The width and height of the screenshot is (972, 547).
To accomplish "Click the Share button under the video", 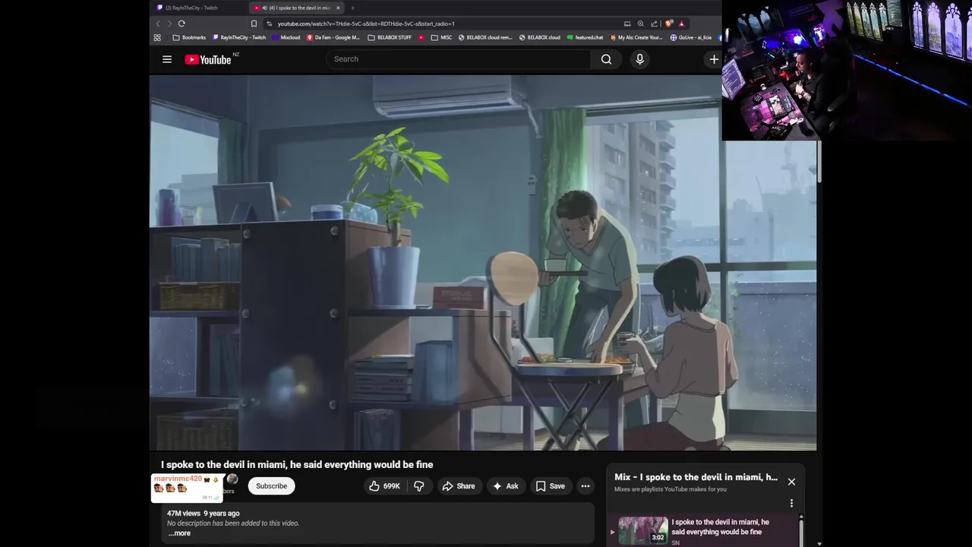I will click(x=459, y=486).
